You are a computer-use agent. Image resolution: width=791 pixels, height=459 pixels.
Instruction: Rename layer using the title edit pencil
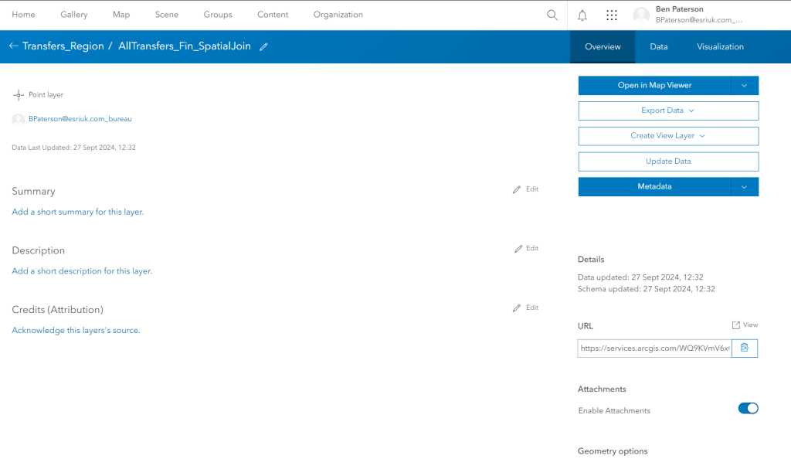coord(263,46)
